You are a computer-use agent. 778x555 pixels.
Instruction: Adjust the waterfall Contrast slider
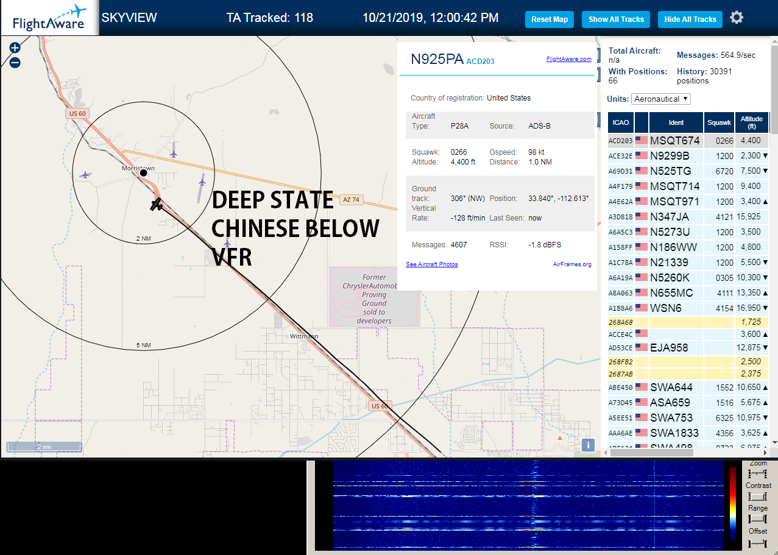(758, 497)
